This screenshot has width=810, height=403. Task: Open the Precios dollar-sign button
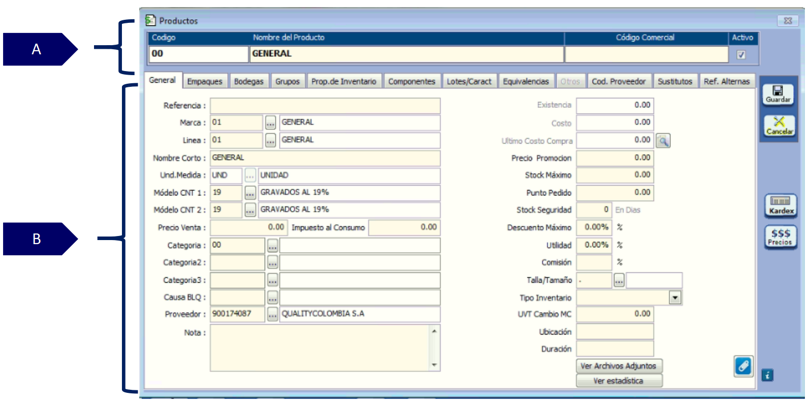pos(781,237)
